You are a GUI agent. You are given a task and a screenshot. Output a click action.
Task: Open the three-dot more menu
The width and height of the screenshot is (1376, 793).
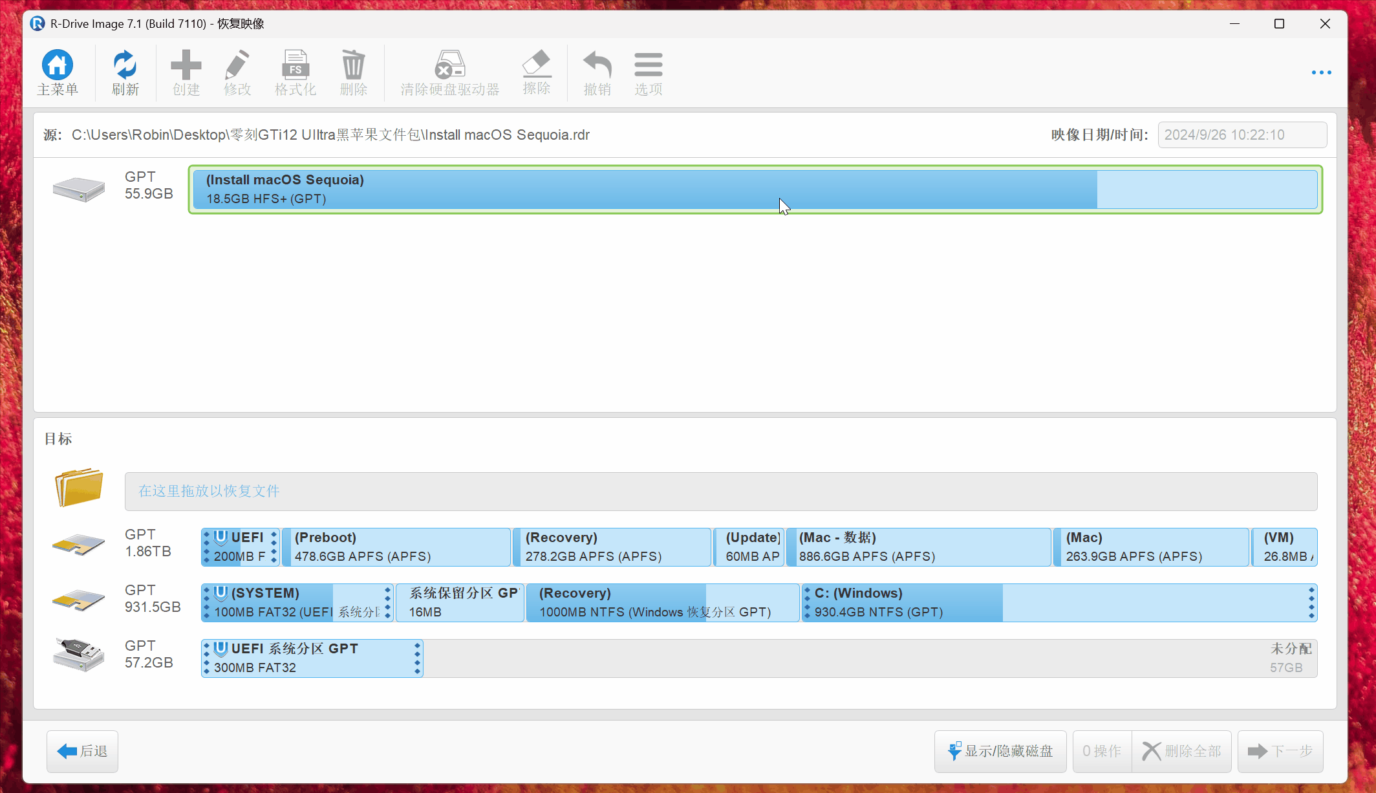pyautogui.click(x=1321, y=72)
